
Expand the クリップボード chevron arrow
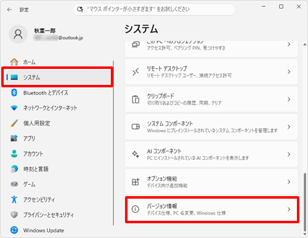[289, 100]
